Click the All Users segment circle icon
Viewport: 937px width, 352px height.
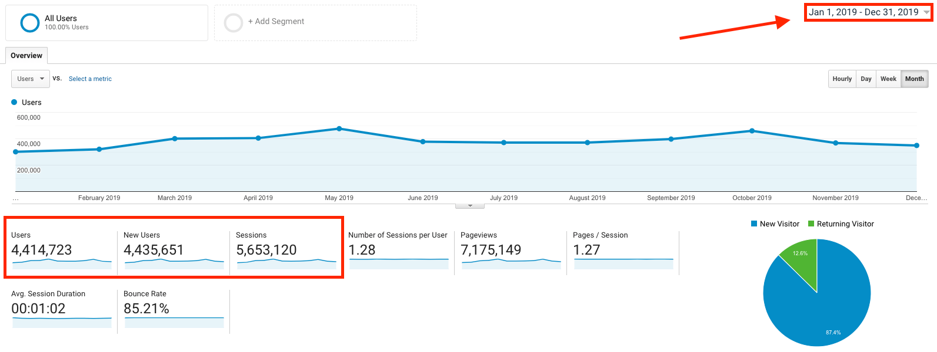pyautogui.click(x=30, y=23)
